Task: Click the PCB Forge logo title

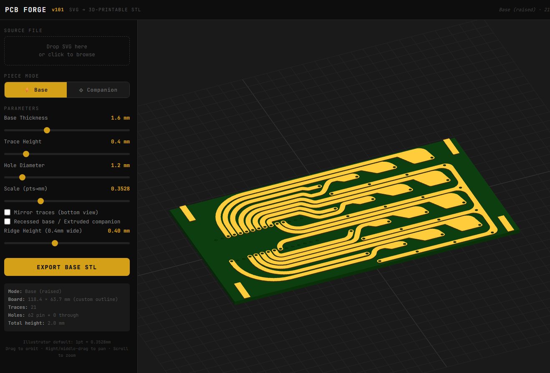Action: pyautogui.click(x=25, y=10)
